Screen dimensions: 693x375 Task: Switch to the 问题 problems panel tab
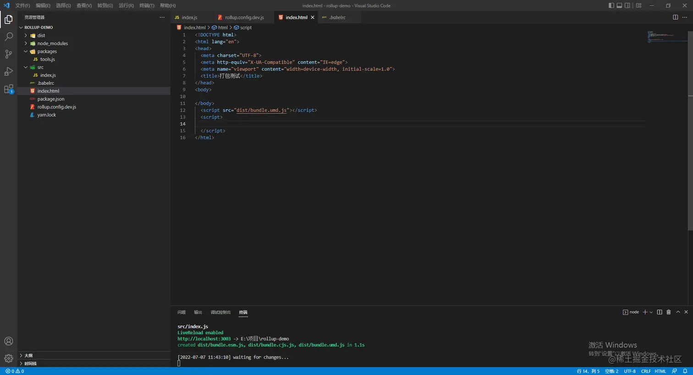click(181, 312)
